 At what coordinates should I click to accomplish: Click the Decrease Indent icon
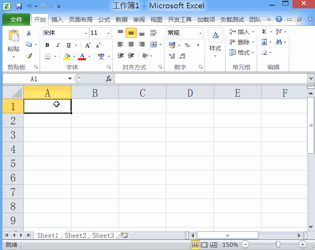120,55
